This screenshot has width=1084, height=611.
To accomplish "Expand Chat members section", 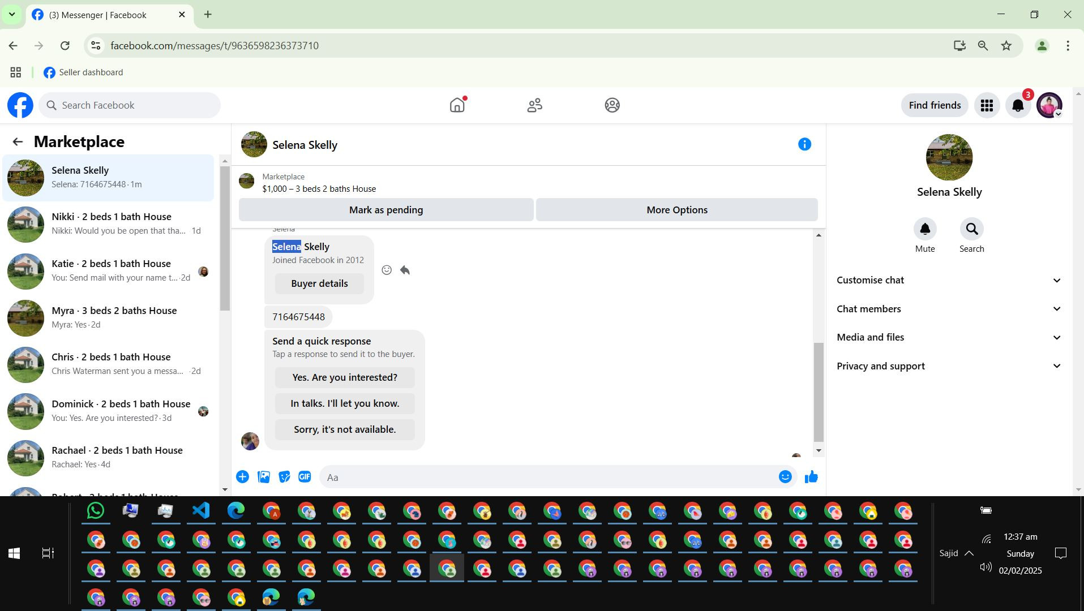I will [x=949, y=309].
